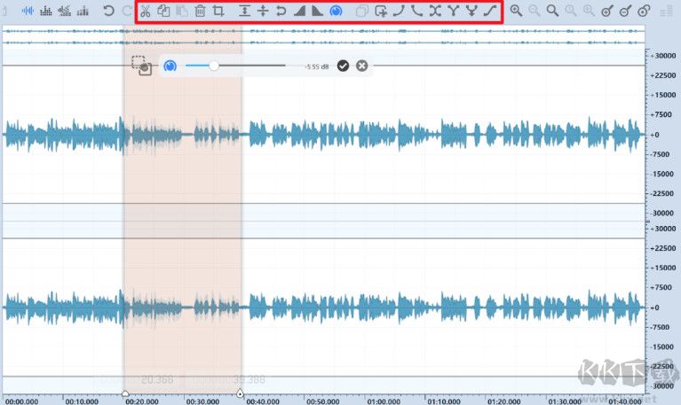Click the vertical zoom reset icon

[x=644, y=11]
